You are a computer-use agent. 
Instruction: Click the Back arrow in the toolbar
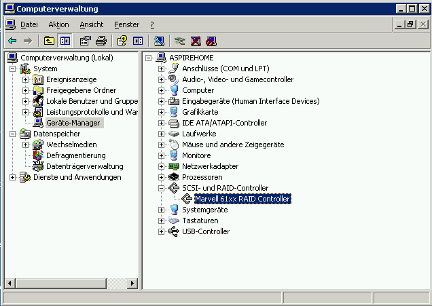click(12, 41)
